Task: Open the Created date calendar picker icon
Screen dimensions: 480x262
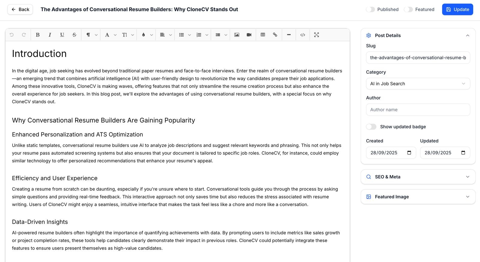Action: [x=409, y=153]
